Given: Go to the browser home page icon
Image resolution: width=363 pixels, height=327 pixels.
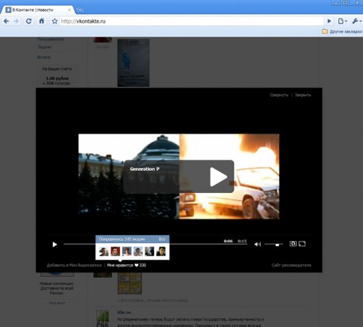Looking at the screenshot, I should coord(41,21).
